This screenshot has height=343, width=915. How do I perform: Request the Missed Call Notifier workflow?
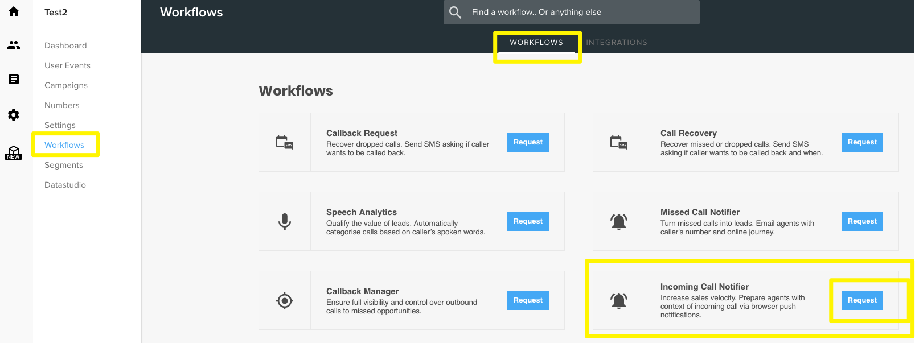862,221
